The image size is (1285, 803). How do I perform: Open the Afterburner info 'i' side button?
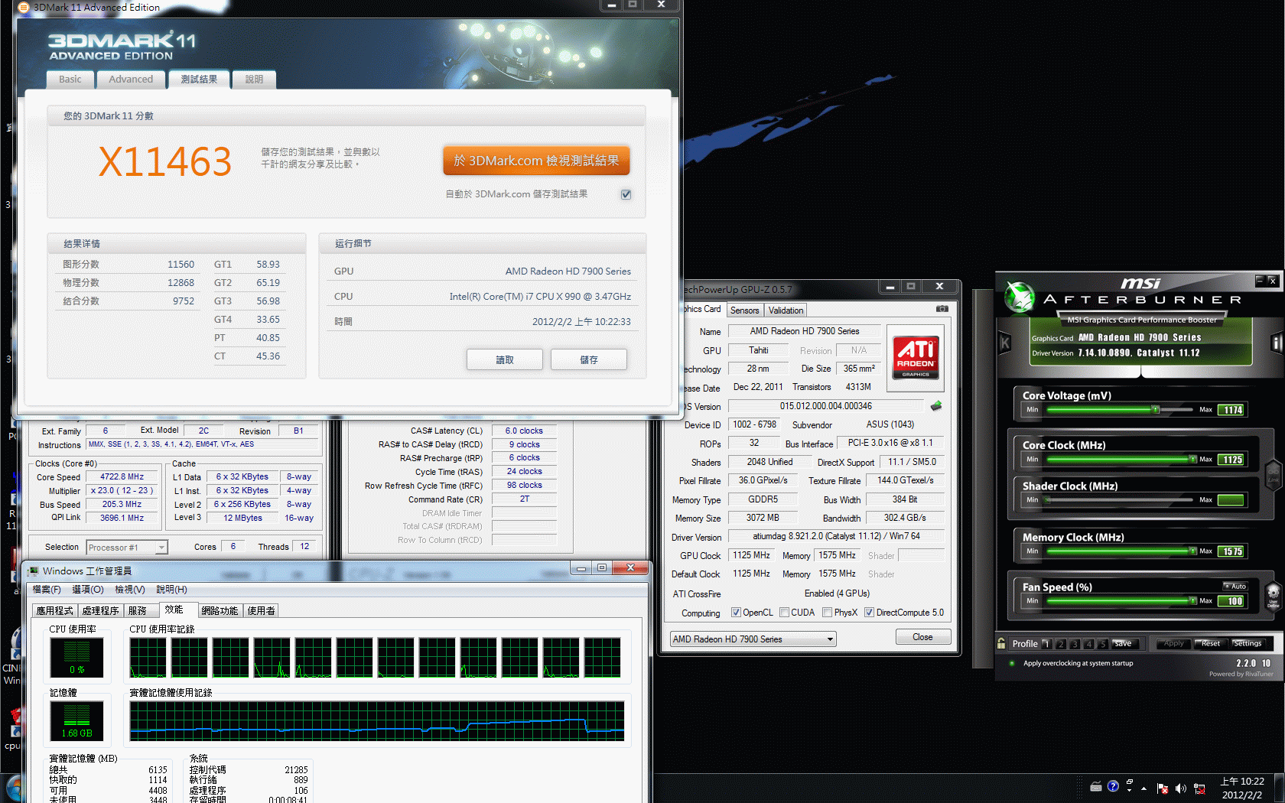coord(1276,343)
